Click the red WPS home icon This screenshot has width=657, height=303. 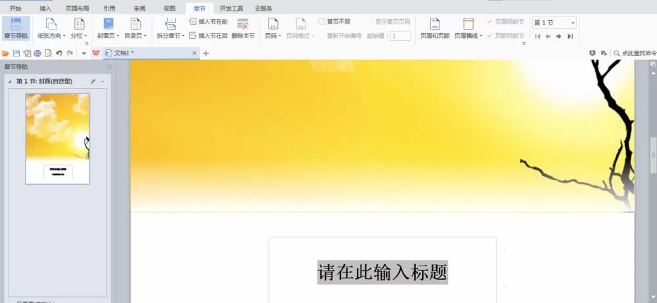click(96, 53)
